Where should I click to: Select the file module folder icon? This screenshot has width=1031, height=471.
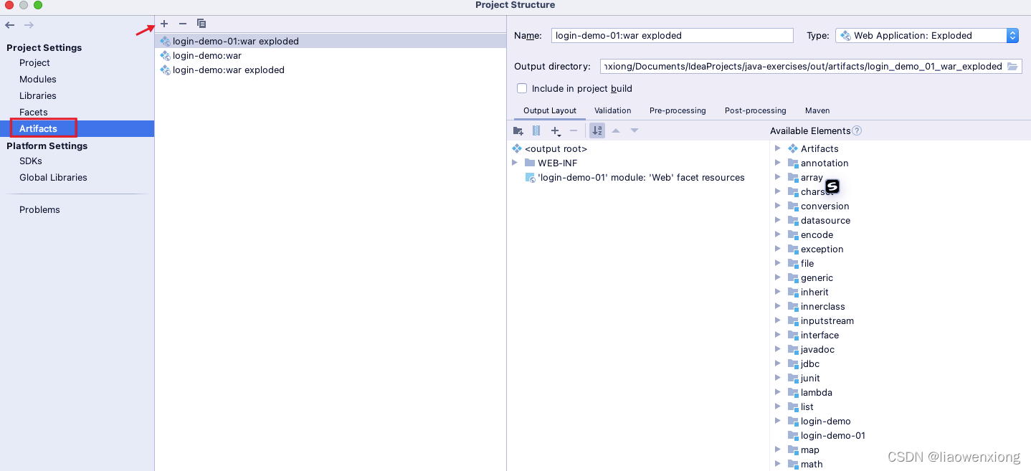point(793,263)
